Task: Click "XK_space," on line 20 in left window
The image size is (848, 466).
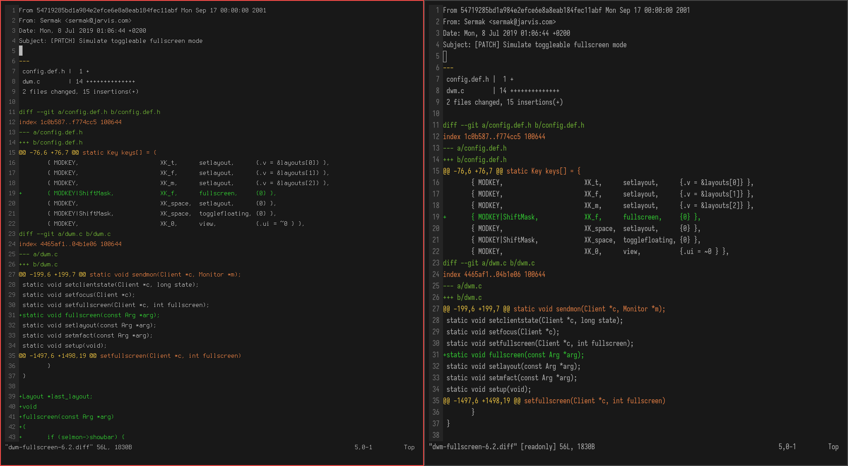Action: click(x=176, y=203)
